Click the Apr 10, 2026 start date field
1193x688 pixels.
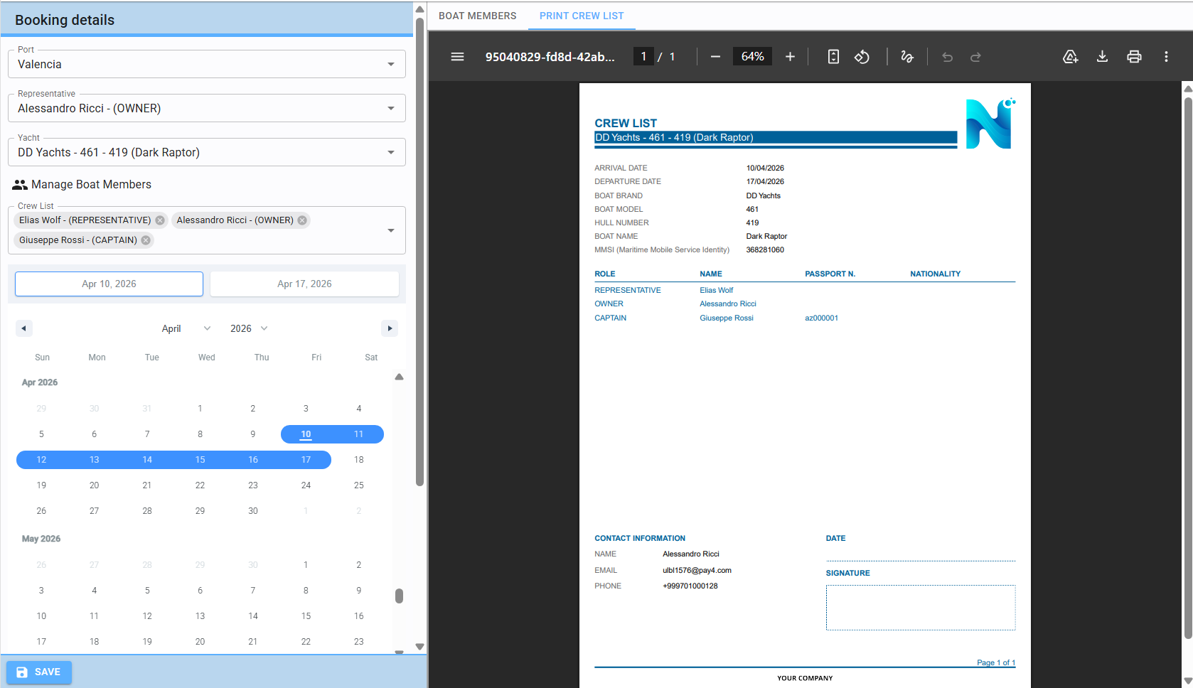(x=109, y=284)
